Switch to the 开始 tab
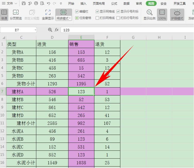194x168 pixels. click(71, 3)
